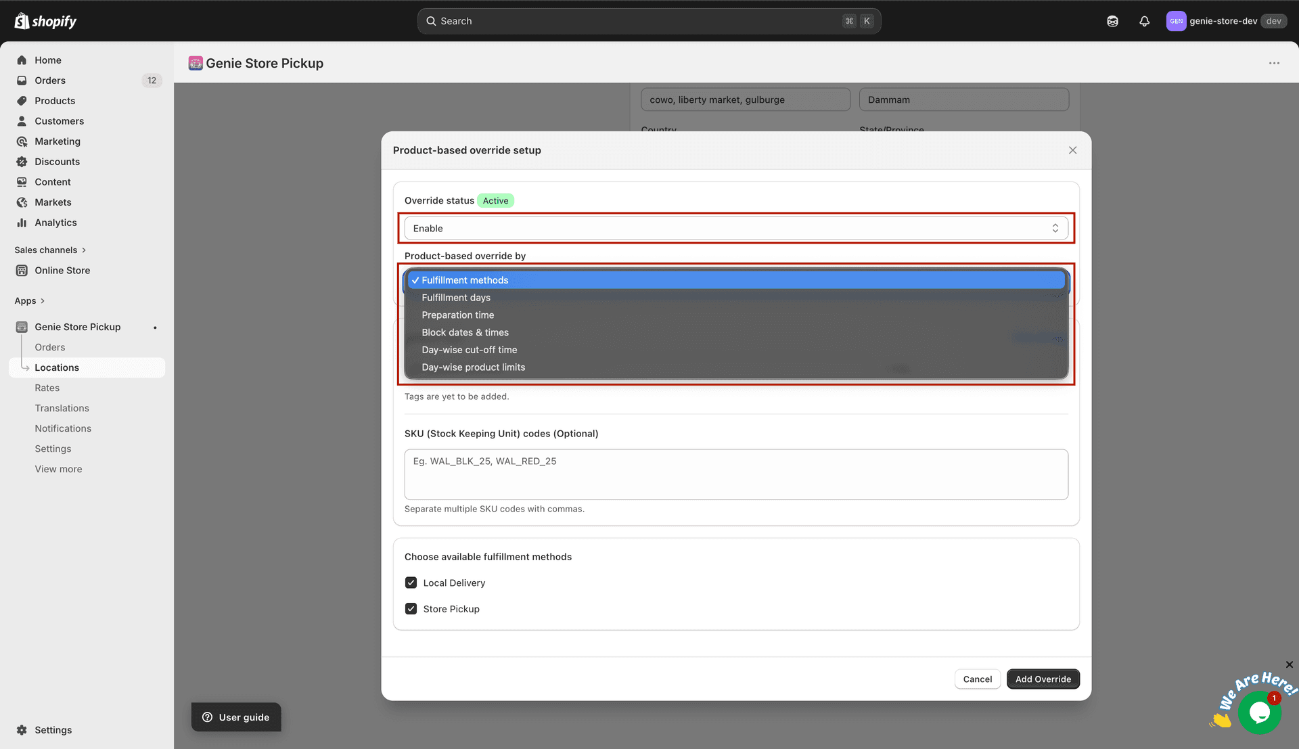
Task: Click the Marketing target icon
Action: point(22,141)
